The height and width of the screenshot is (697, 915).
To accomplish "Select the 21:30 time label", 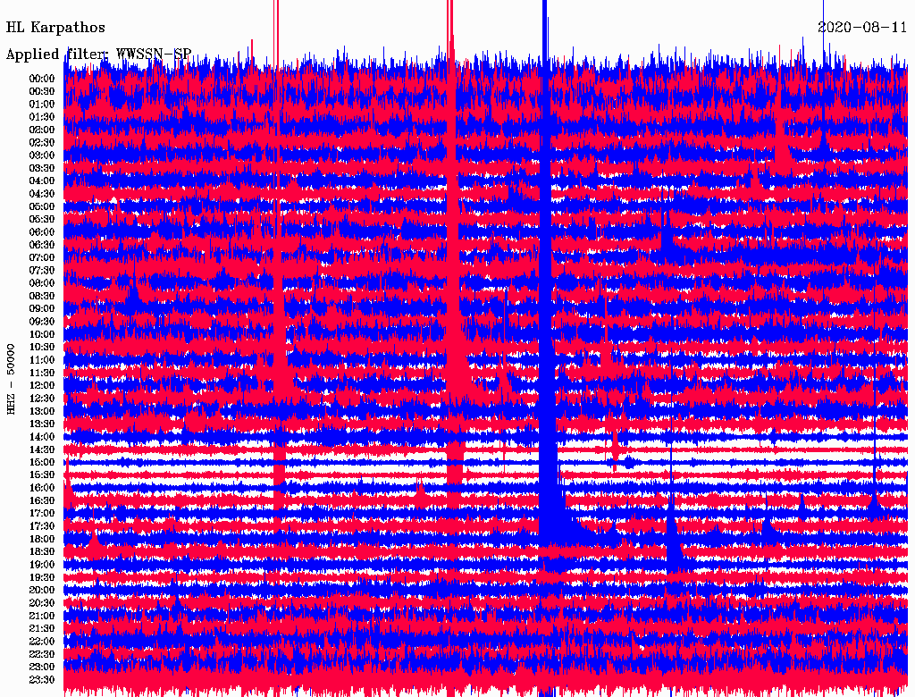I will point(42,629).
